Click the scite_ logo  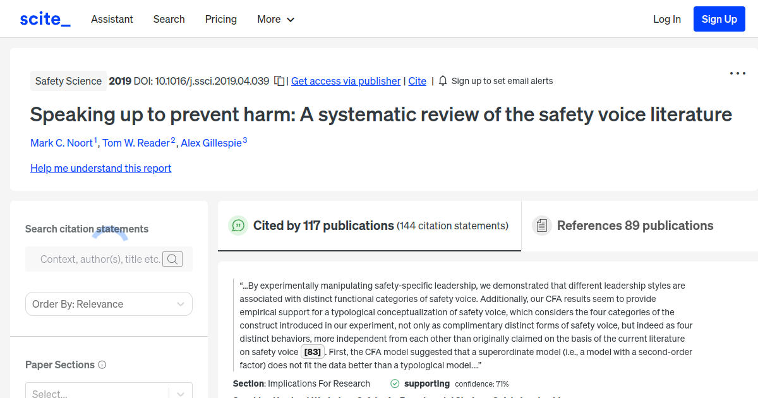(44, 18)
